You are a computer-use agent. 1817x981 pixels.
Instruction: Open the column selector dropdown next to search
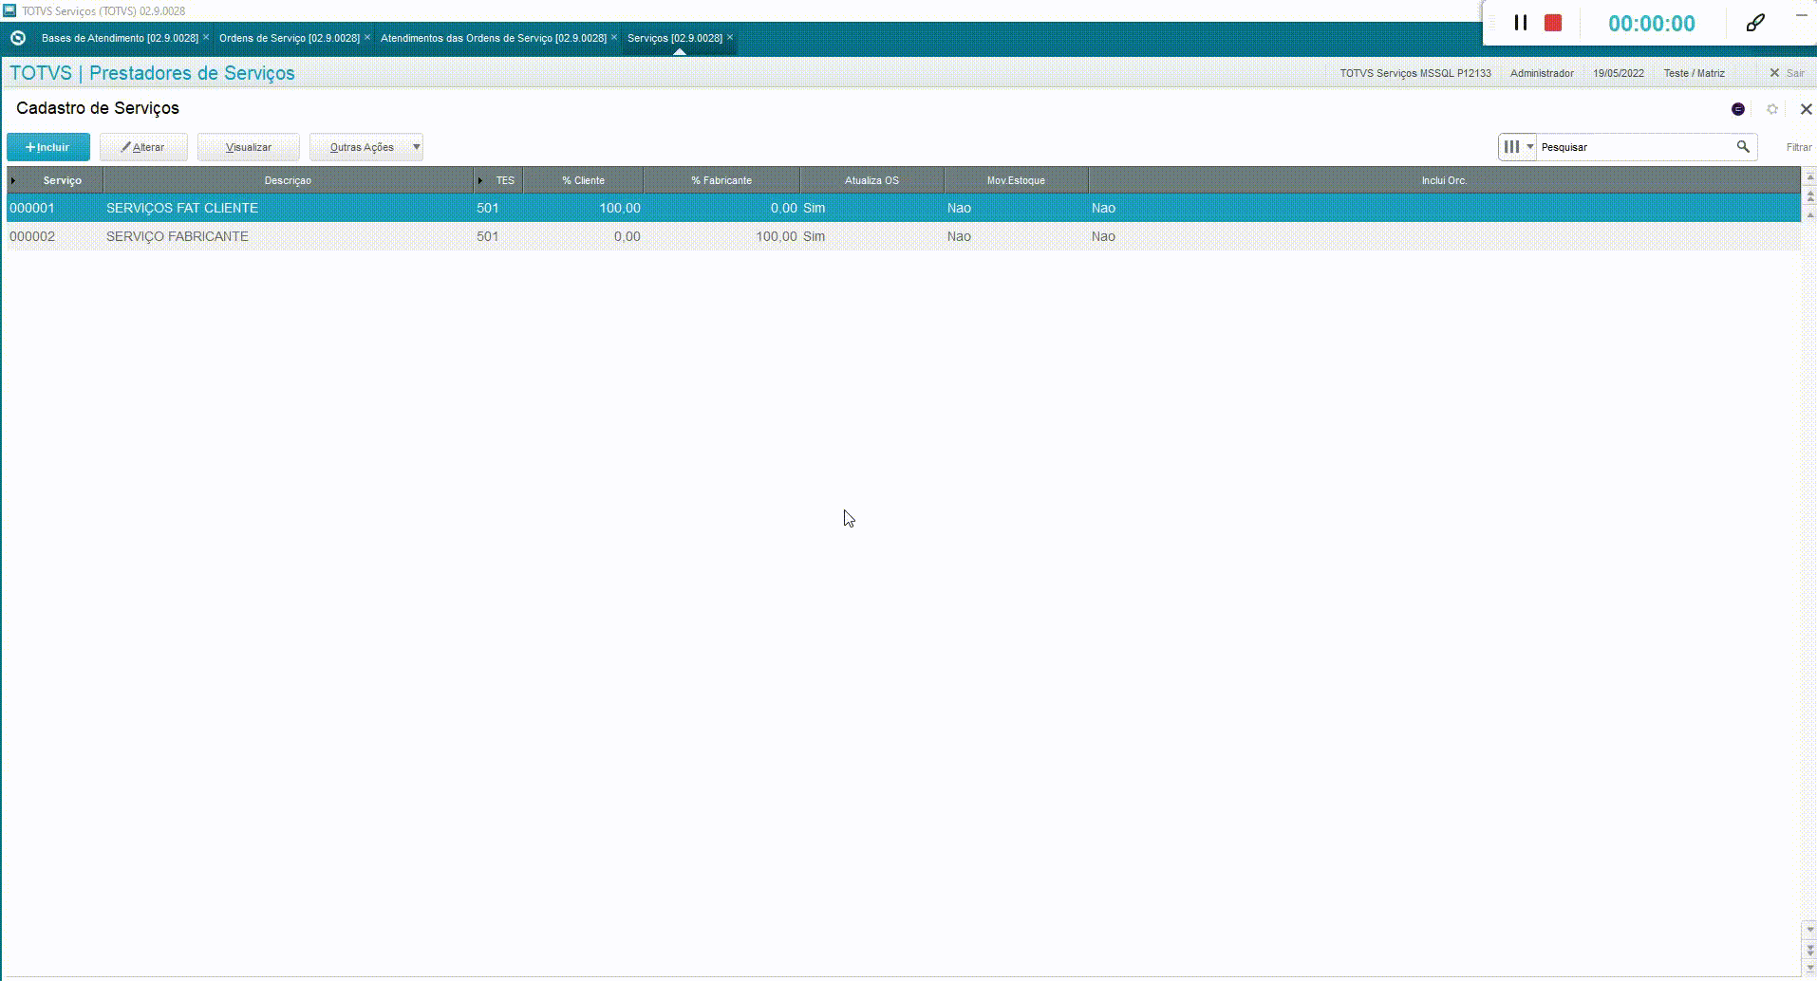pyautogui.click(x=1519, y=146)
